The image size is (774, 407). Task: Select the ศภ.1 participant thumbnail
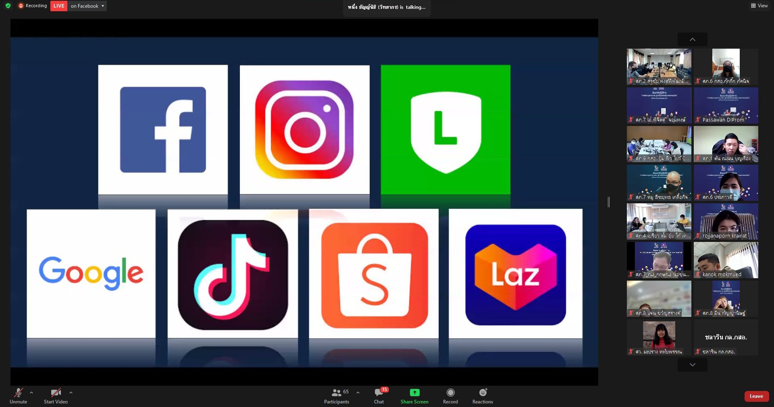pyautogui.click(x=726, y=144)
